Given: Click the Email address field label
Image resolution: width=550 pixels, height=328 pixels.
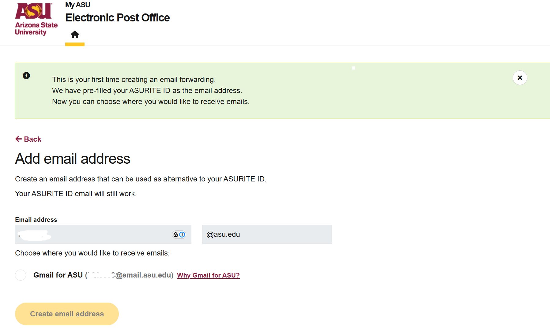Looking at the screenshot, I should (x=36, y=220).
